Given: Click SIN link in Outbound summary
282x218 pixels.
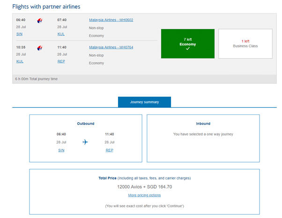Looking at the screenshot, I should tap(61, 150).
